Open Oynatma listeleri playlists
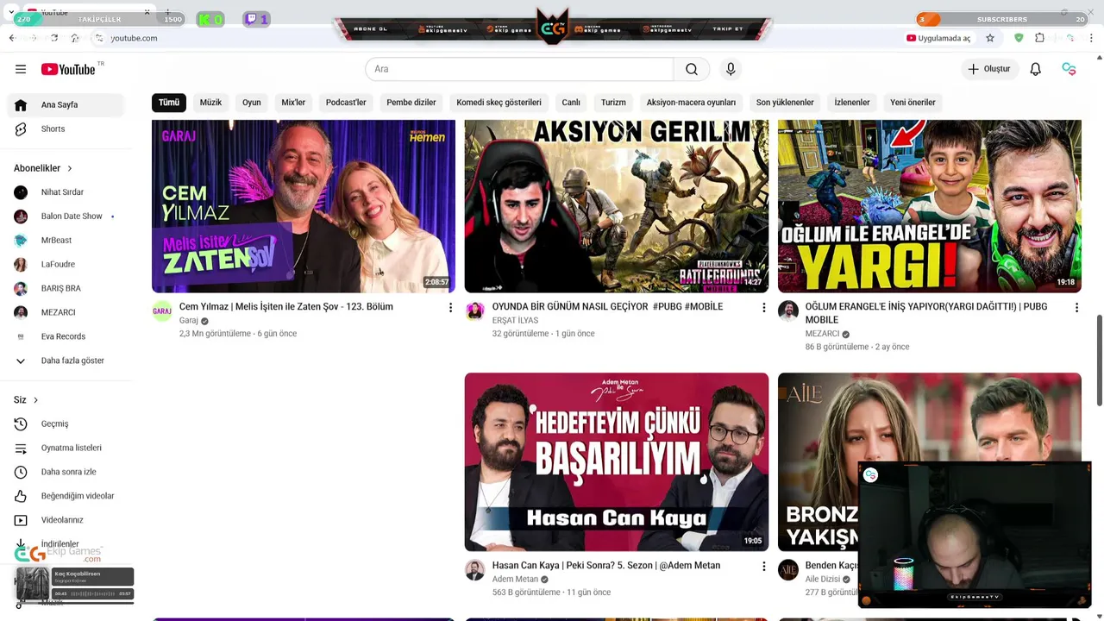This screenshot has width=1104, height=621. (66, 448)
